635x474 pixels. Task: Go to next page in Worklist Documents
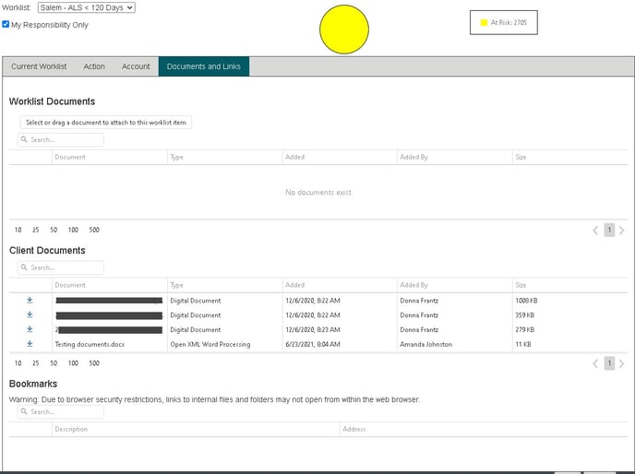pos(621,231)
